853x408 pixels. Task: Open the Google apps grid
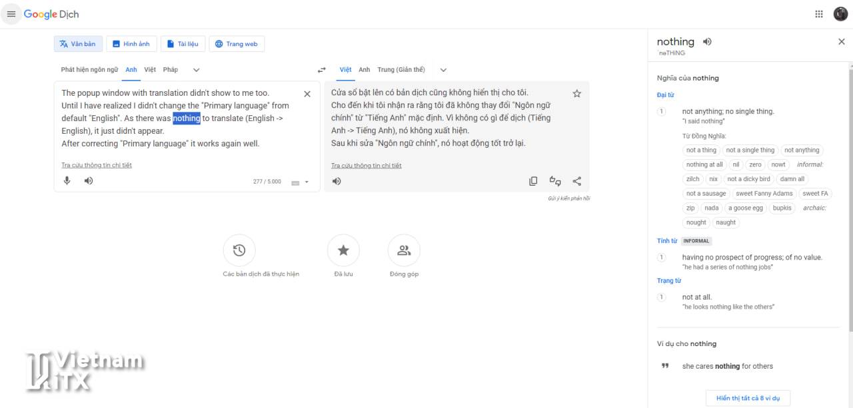819,14
